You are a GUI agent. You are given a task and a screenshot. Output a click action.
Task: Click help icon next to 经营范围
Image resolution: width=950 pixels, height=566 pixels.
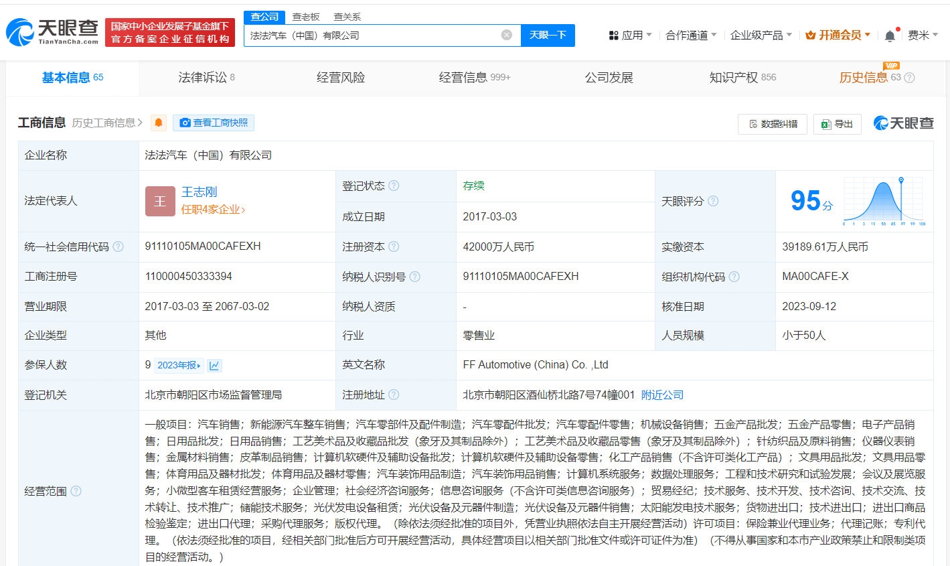(76, 491)
